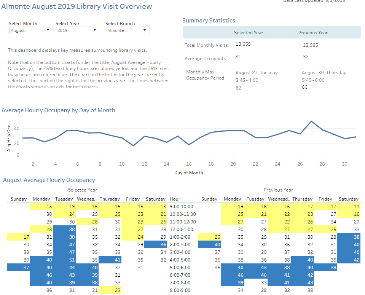The height and width of the screenshot is (295, 365).
Task: Click the blue cell with value 51
Action: 64,260
